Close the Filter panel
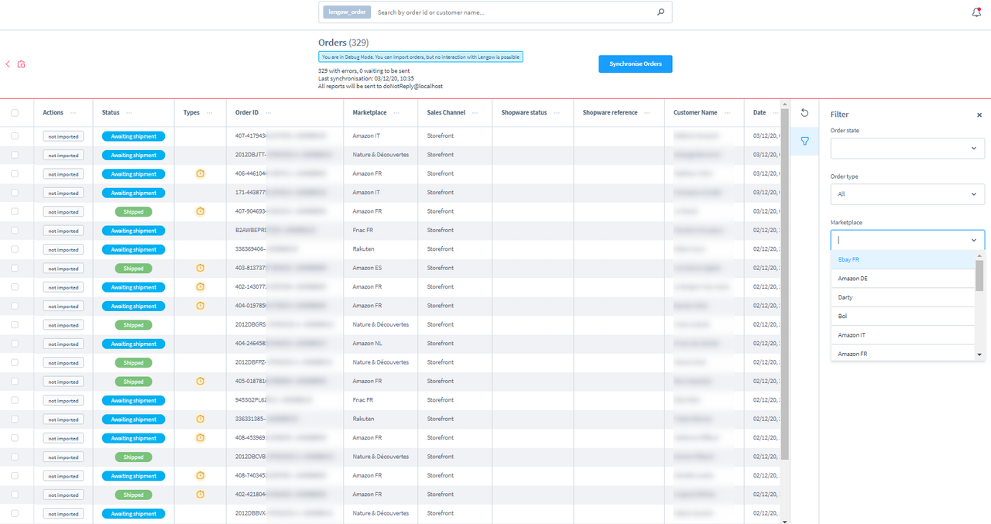 click(979, 115)
